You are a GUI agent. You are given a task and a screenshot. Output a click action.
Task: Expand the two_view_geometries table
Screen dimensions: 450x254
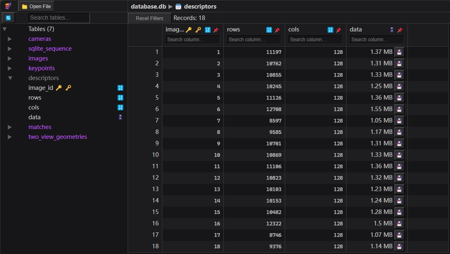10,137
